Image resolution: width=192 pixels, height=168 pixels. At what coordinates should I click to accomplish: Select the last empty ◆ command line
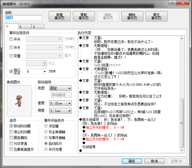[x=81, y=151]
